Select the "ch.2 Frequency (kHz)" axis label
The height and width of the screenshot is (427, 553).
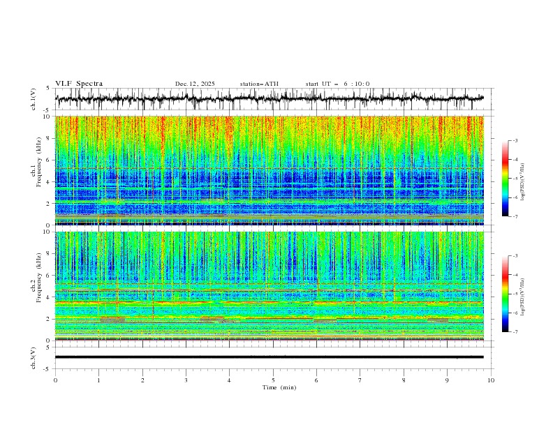36,278
